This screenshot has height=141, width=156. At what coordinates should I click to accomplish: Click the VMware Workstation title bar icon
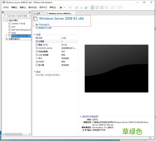pyautogui.click(x=4, y=2)
